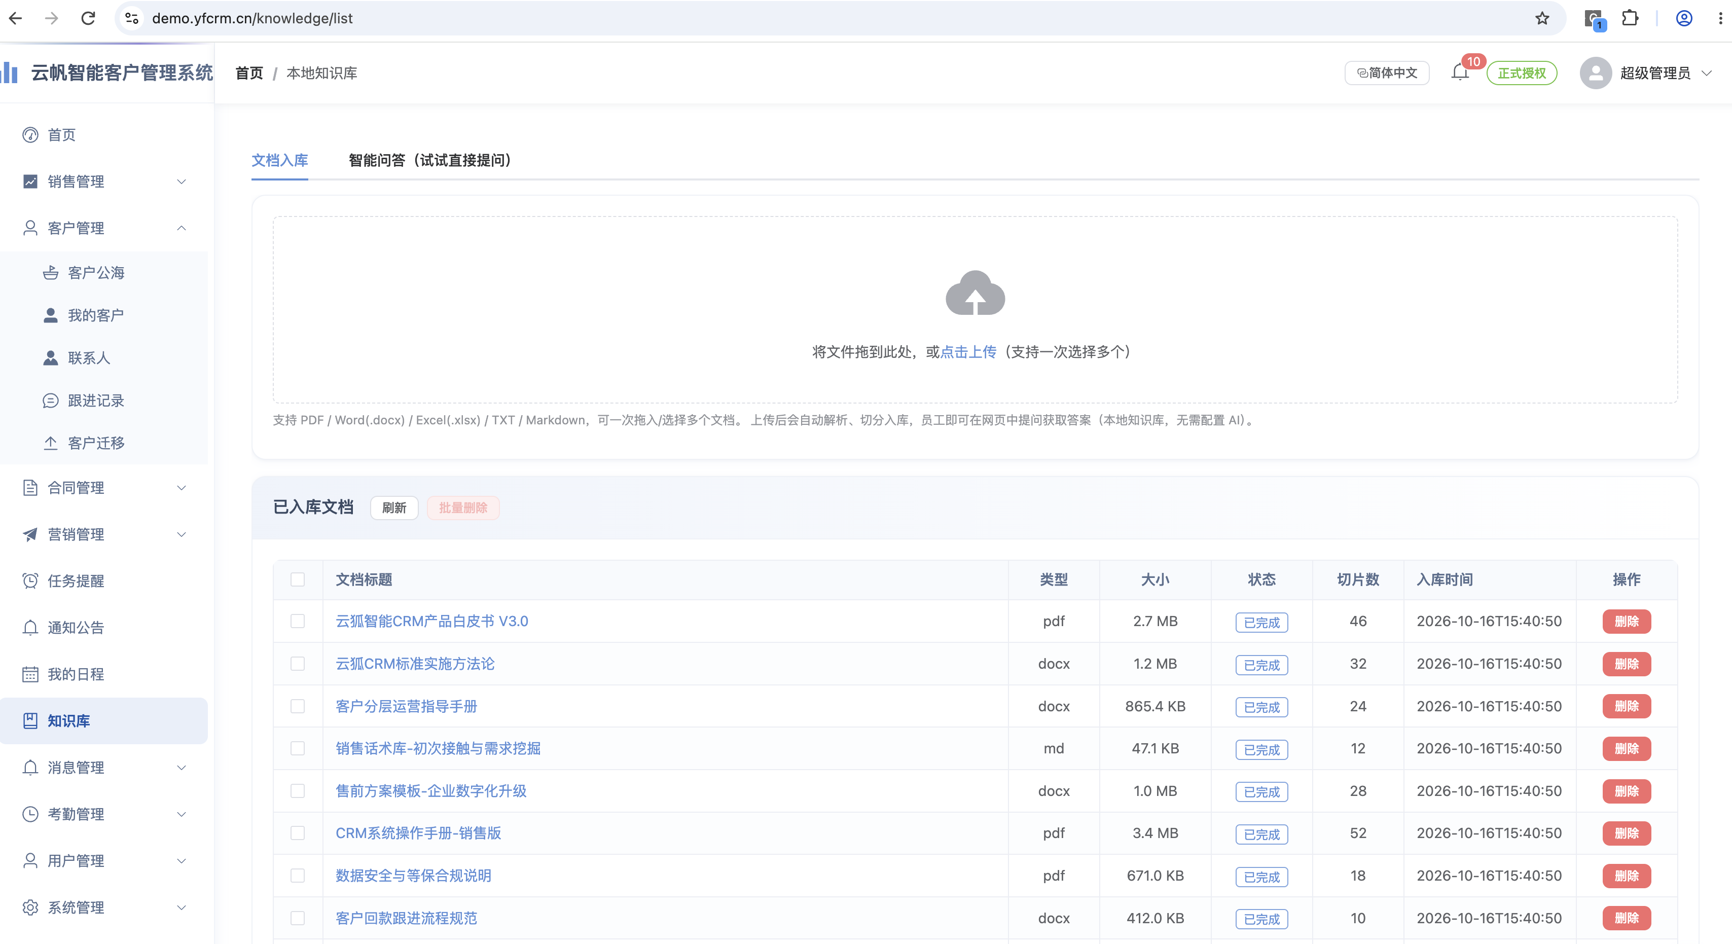This screenshot has height=944, width=1732.
Task: Bookmark page with star icon
Action: click(1542, 18)
